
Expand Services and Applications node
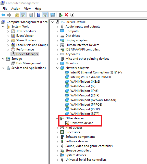click(3, 68)
